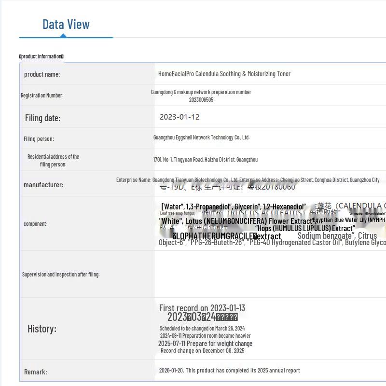Click 'Residential address of the filing person:' label

[53, 161]
